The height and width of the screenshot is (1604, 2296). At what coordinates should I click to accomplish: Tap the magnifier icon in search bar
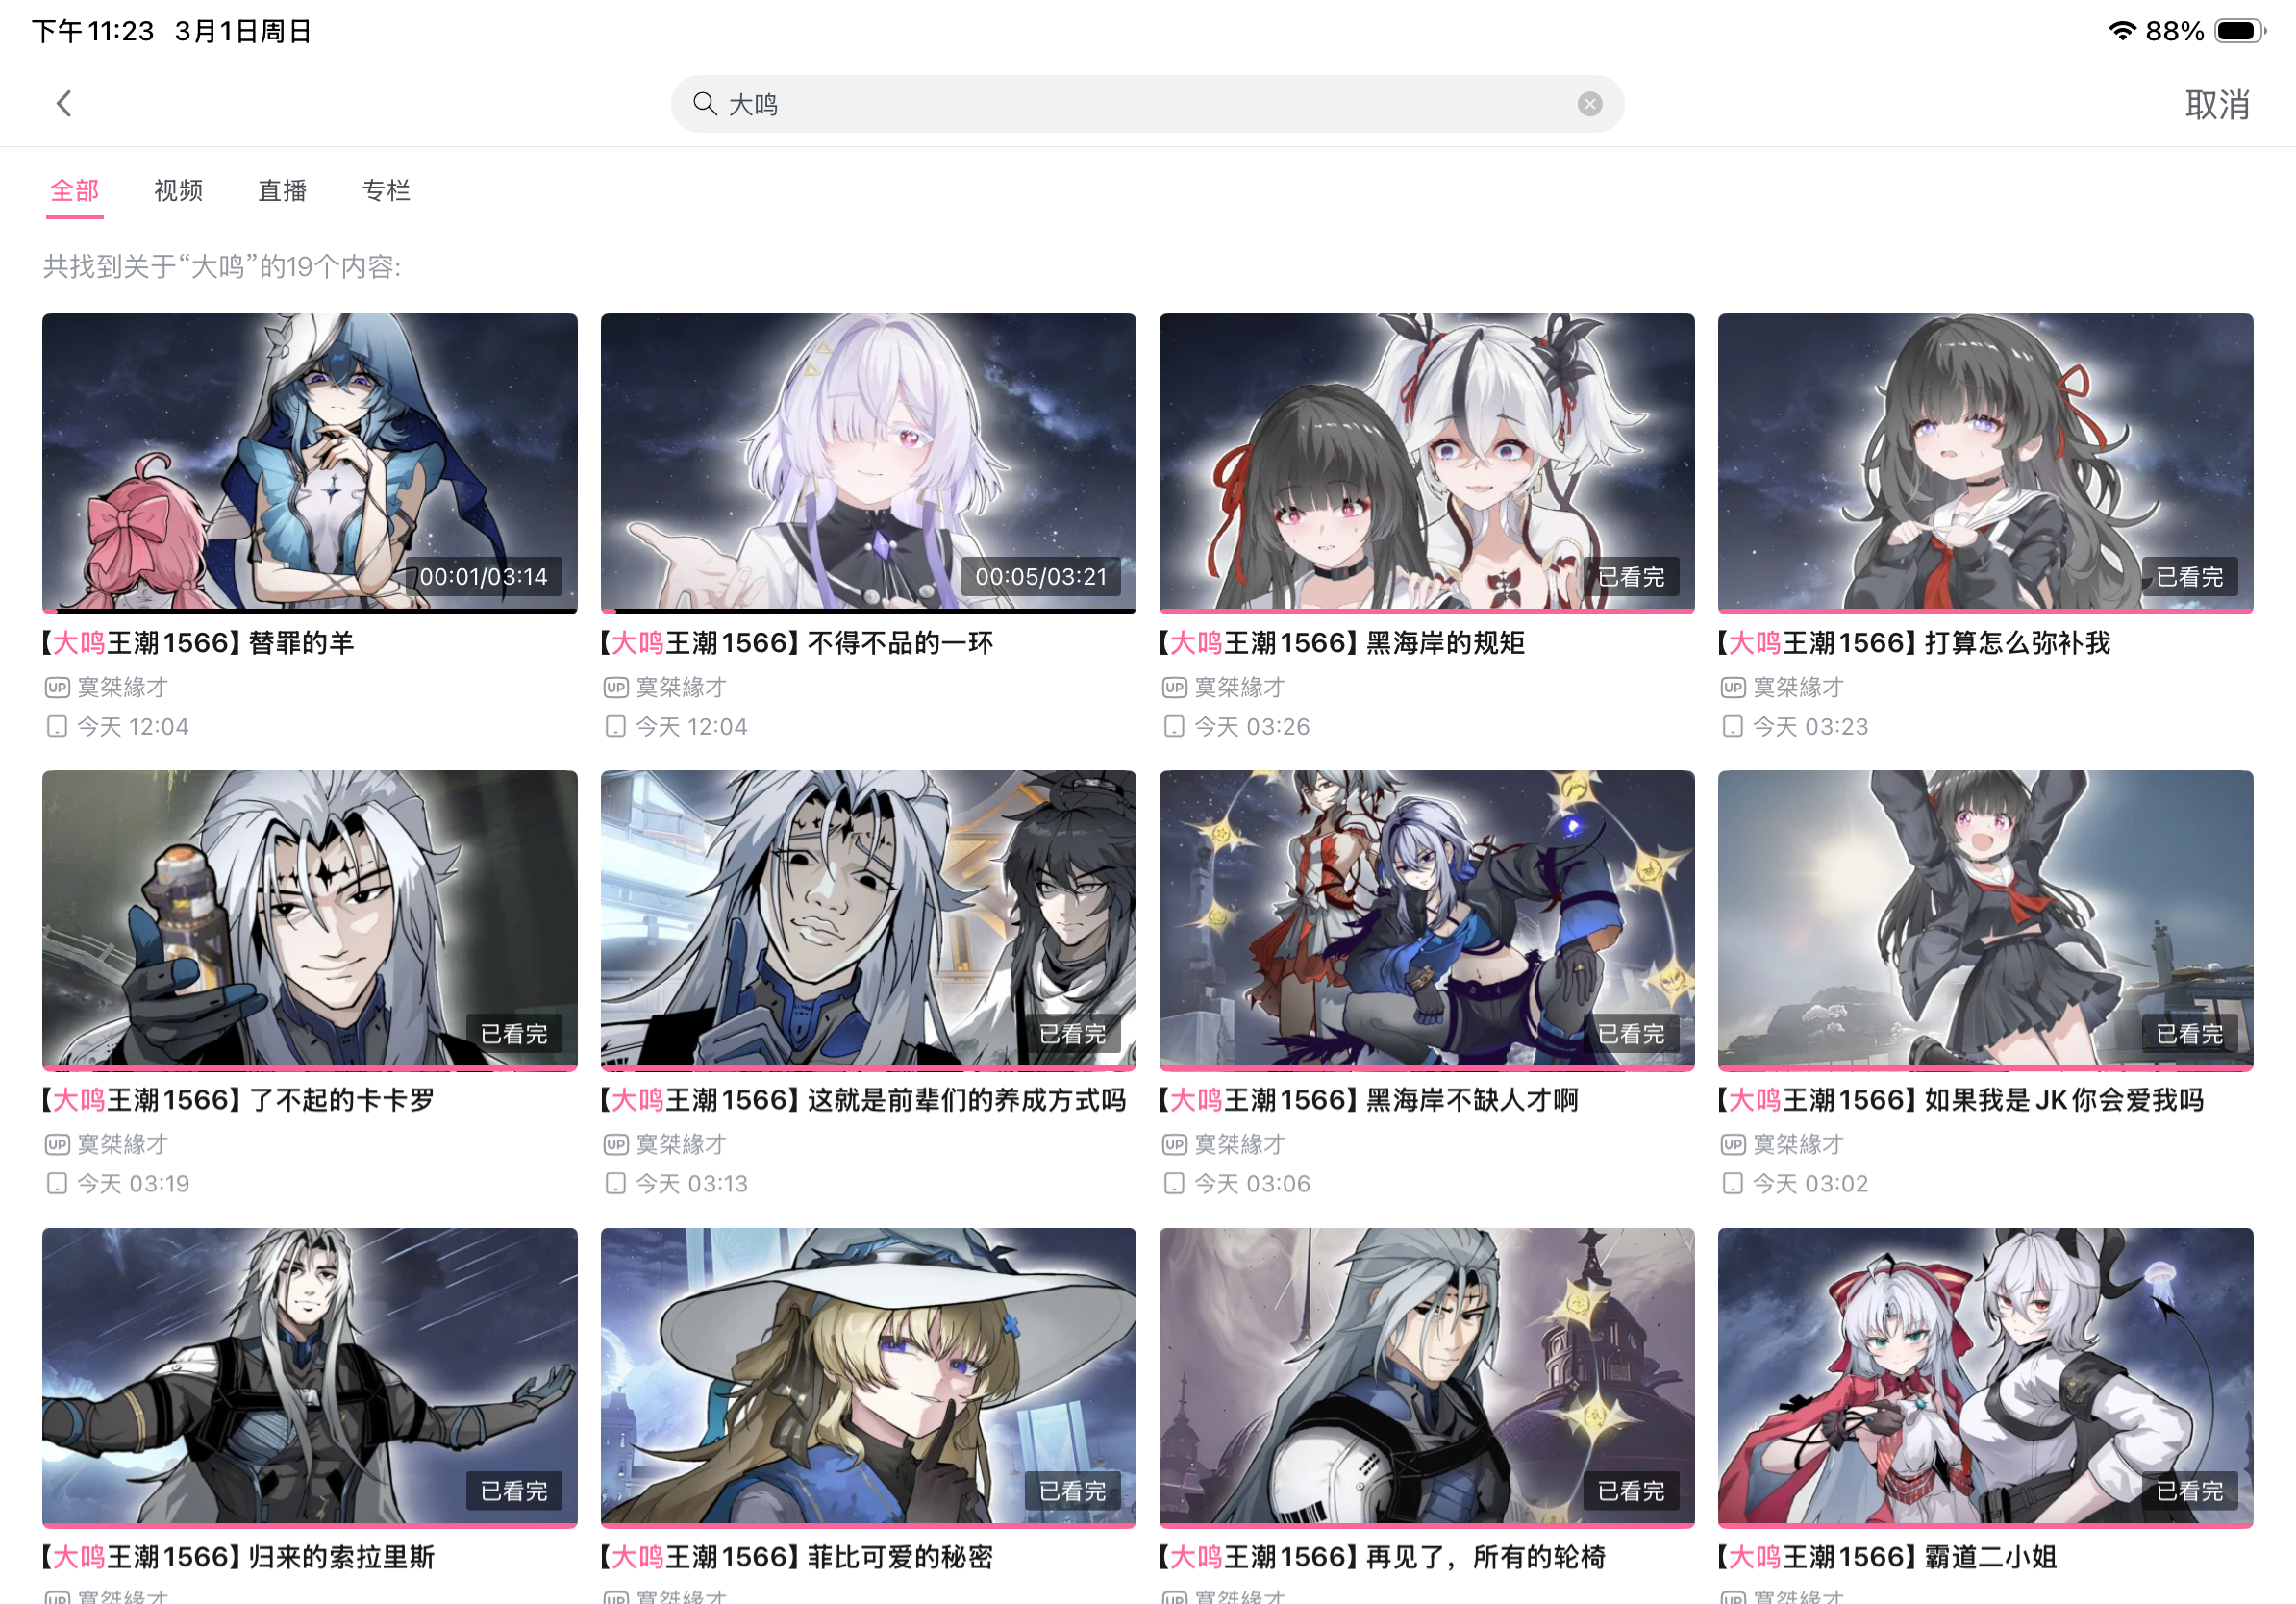tap(705, 104)
